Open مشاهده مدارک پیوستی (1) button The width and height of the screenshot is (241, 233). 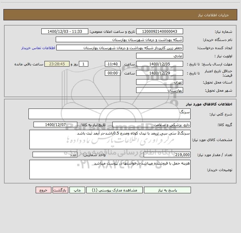click(x=115, y=190)
